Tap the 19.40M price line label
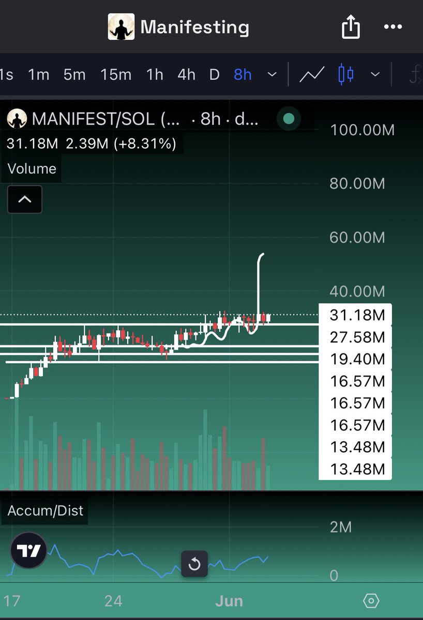Screen dimensions: 423x620 [x=357, y=359]
